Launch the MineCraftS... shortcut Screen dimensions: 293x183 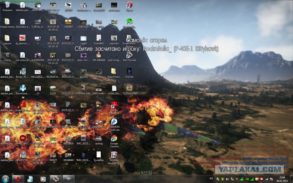coord(22,140)
